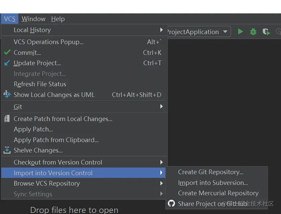Viewport: 281px width, 214px height.
Task: Choose Apply Patch from Clipboard...
Action: (84, 140)
